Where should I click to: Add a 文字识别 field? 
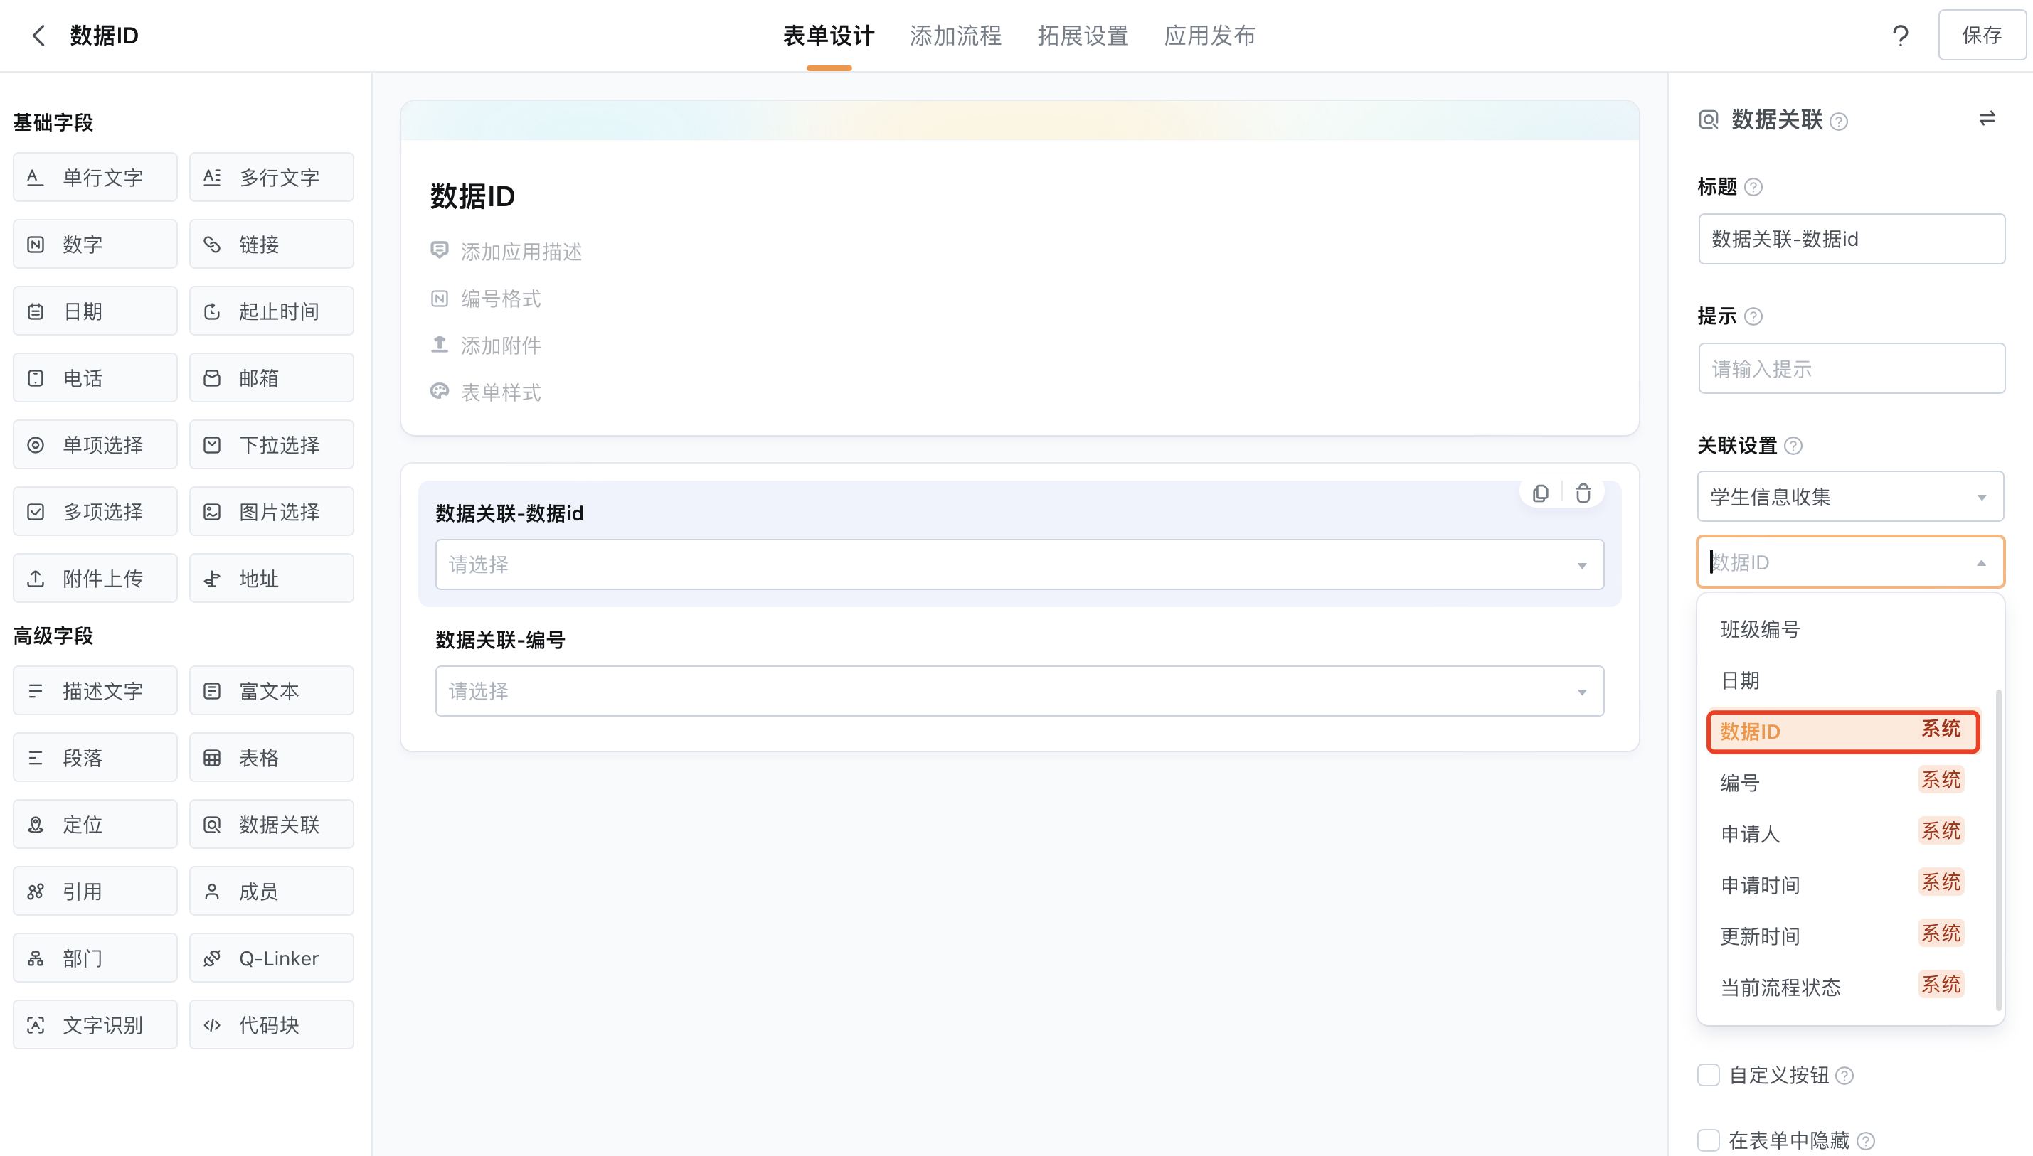coord(95,1024)
